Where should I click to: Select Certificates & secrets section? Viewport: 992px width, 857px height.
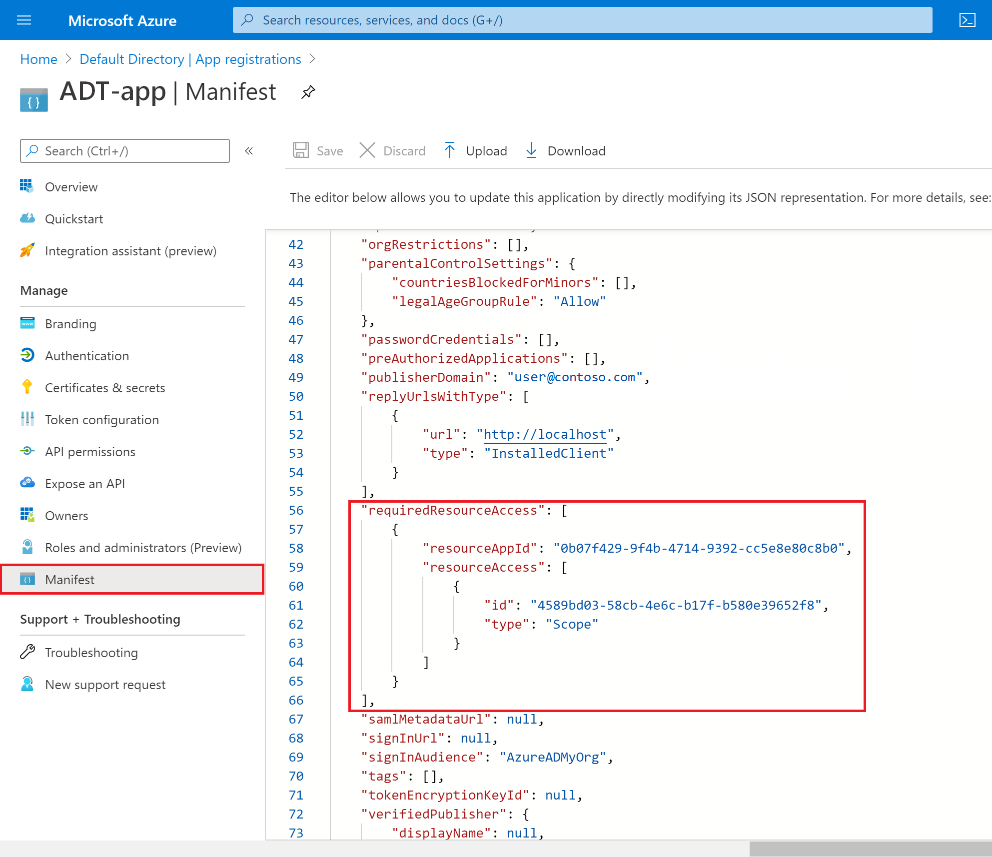[105, 387]
